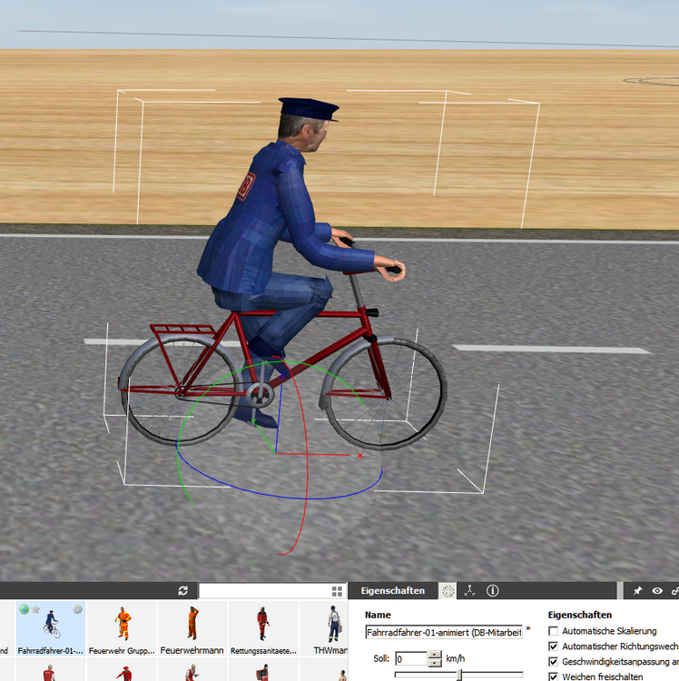This screenshot has height=681, width=679.
Task: Increase Soll speed with the up arrow
Action: 435,655
